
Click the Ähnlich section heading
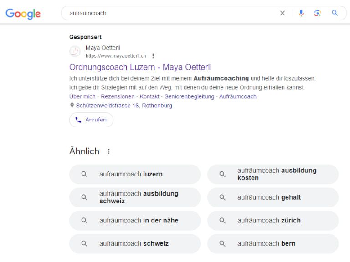coord(84,151)
